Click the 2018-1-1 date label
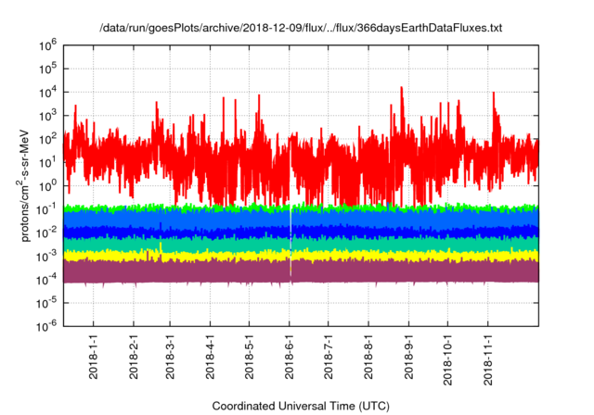 coord(93,357)
